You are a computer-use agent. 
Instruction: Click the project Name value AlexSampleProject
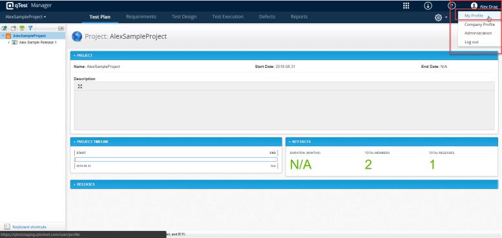[x=103, y=67]
